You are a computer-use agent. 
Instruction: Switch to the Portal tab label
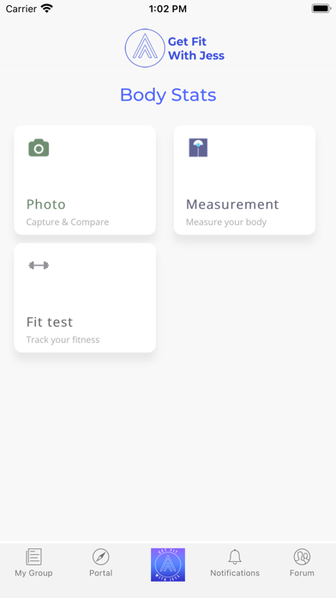(101, 573)
